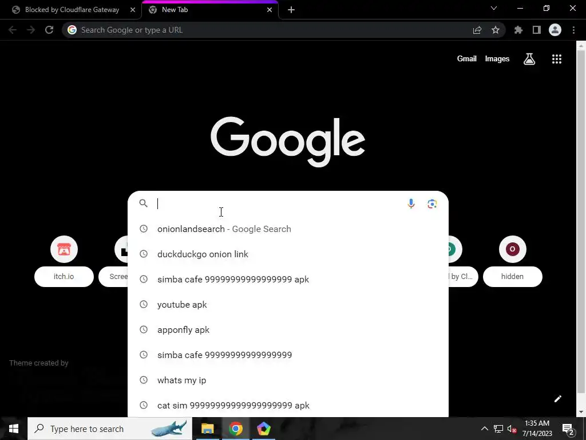Image resolution: width=586 pixels, height=440 pixels.
Task: Bookmark this tab with the star
Action: pos(496,30)
